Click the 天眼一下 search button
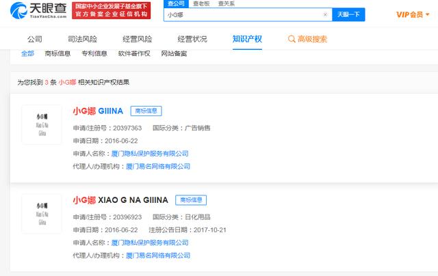The image size is (438, 276). 348,14
